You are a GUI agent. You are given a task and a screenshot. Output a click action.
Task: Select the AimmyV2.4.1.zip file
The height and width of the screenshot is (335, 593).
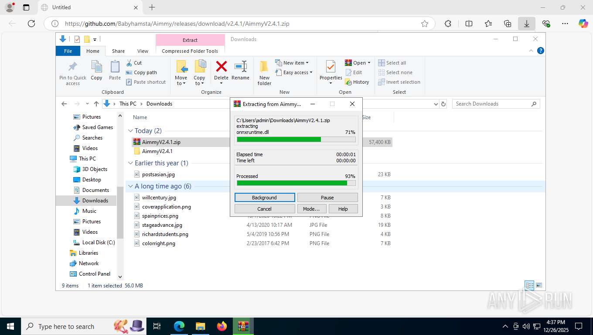point(161,142)
